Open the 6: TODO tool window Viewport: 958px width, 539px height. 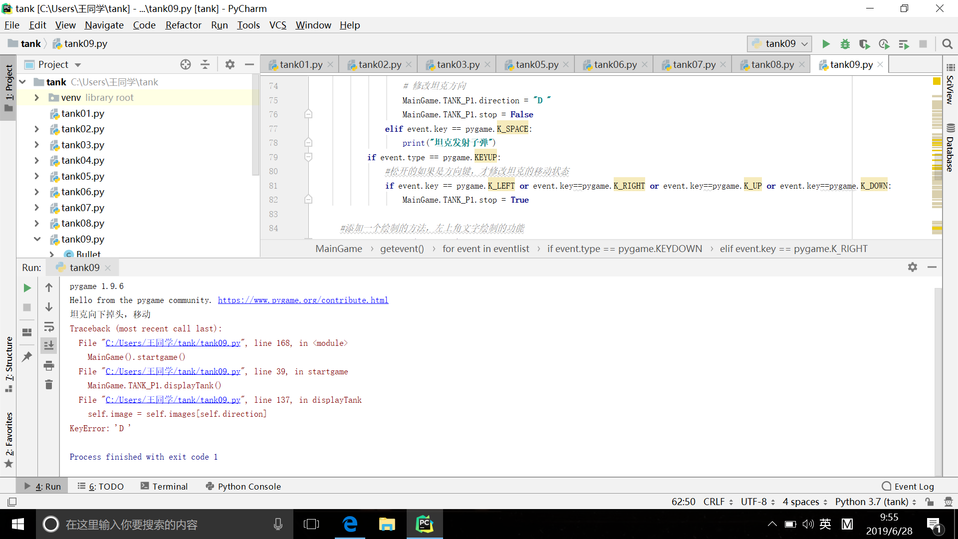tap(101, 486)
